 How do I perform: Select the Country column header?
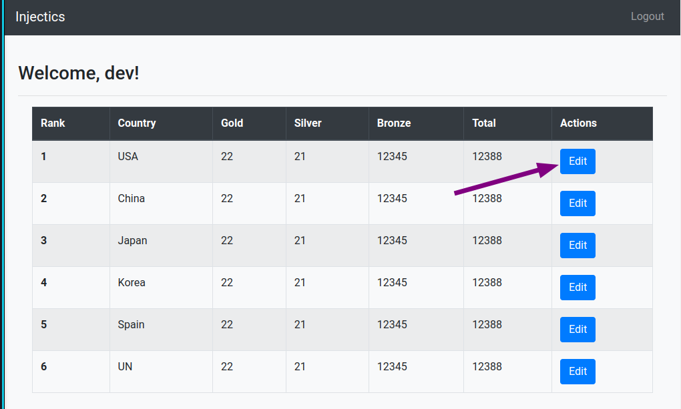[x=137, y=123]
